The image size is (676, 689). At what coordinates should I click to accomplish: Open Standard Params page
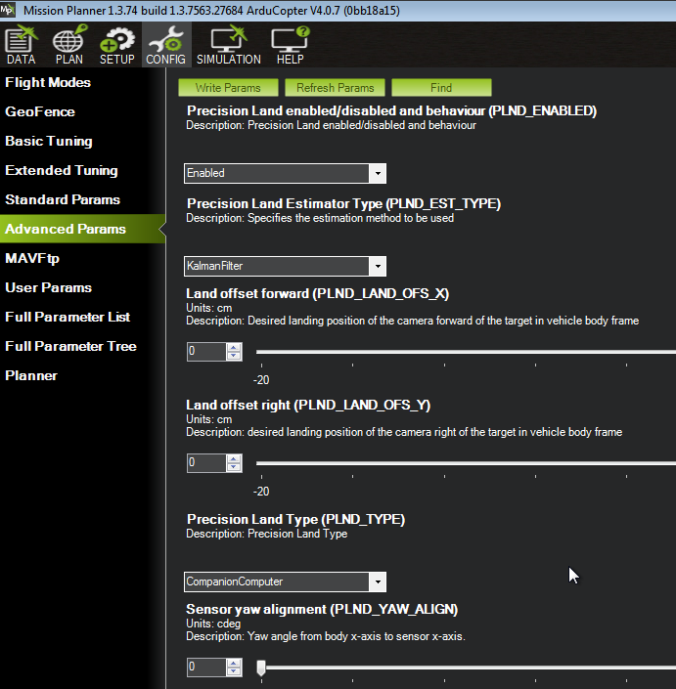click(62, 199)
